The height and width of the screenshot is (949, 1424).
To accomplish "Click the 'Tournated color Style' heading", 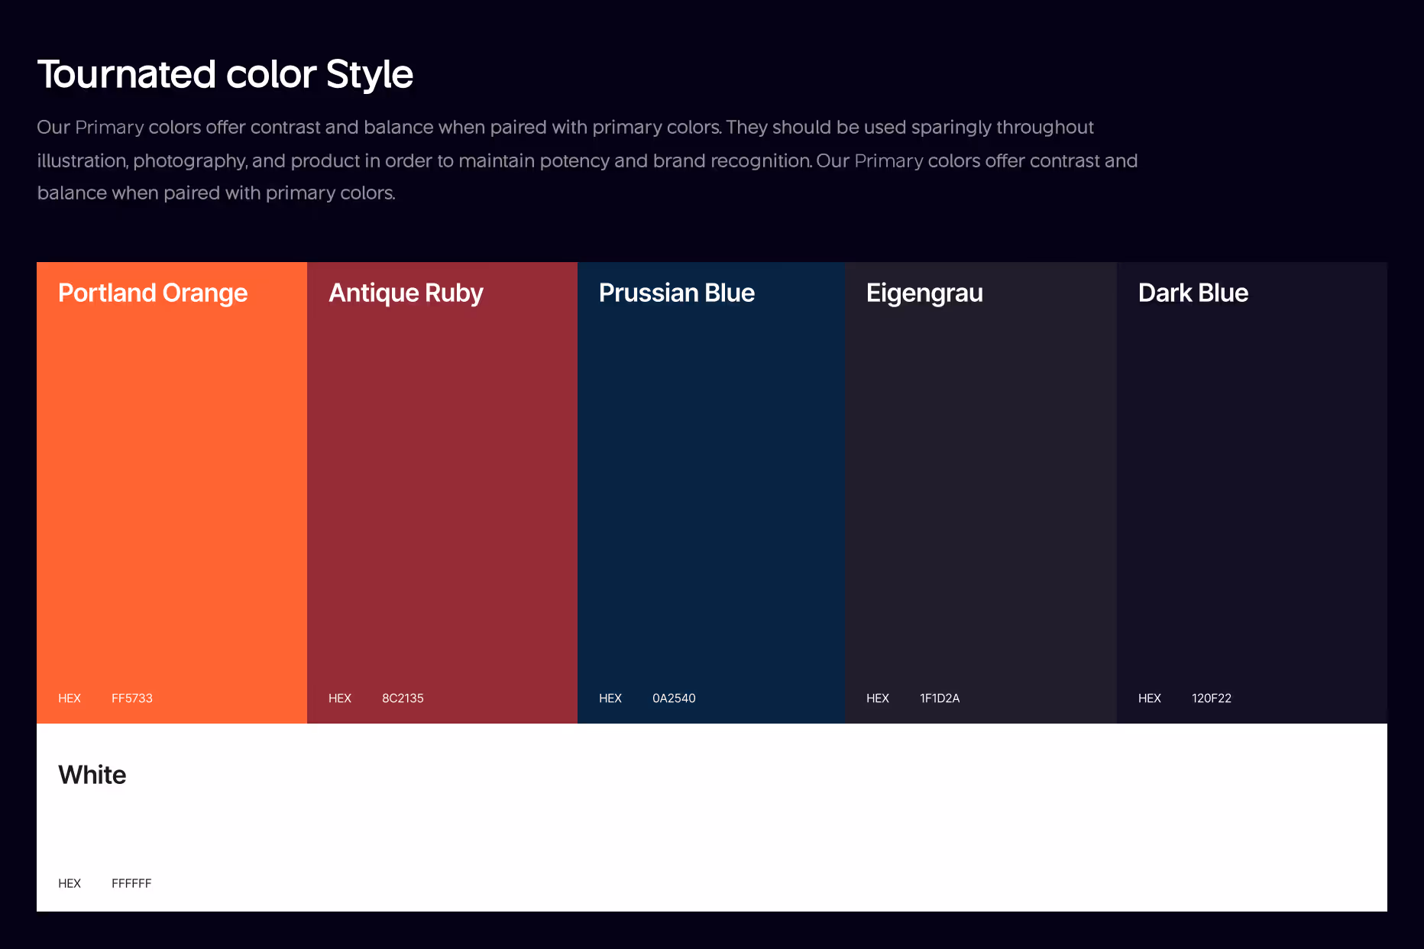I will pos(225,74).
